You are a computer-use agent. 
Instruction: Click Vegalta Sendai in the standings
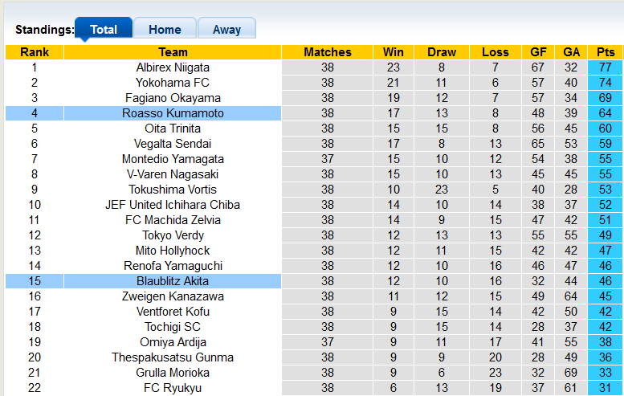tap(173, 144)
